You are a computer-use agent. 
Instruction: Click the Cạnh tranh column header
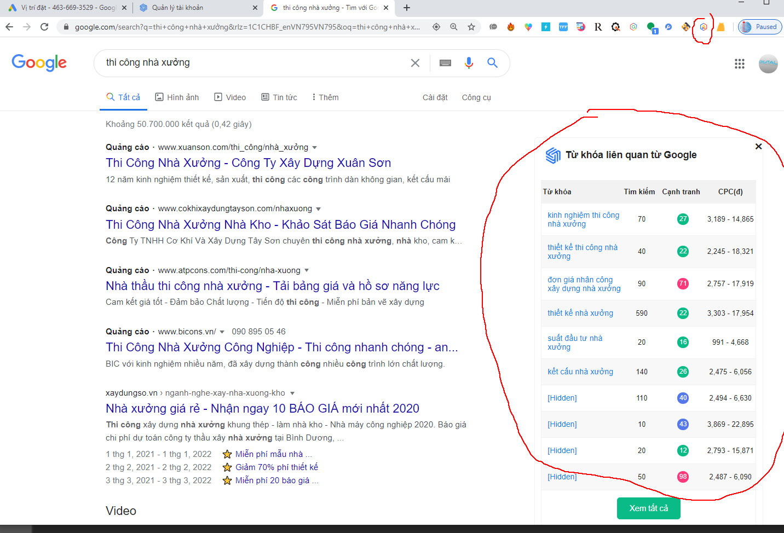(x=681, y=192)
